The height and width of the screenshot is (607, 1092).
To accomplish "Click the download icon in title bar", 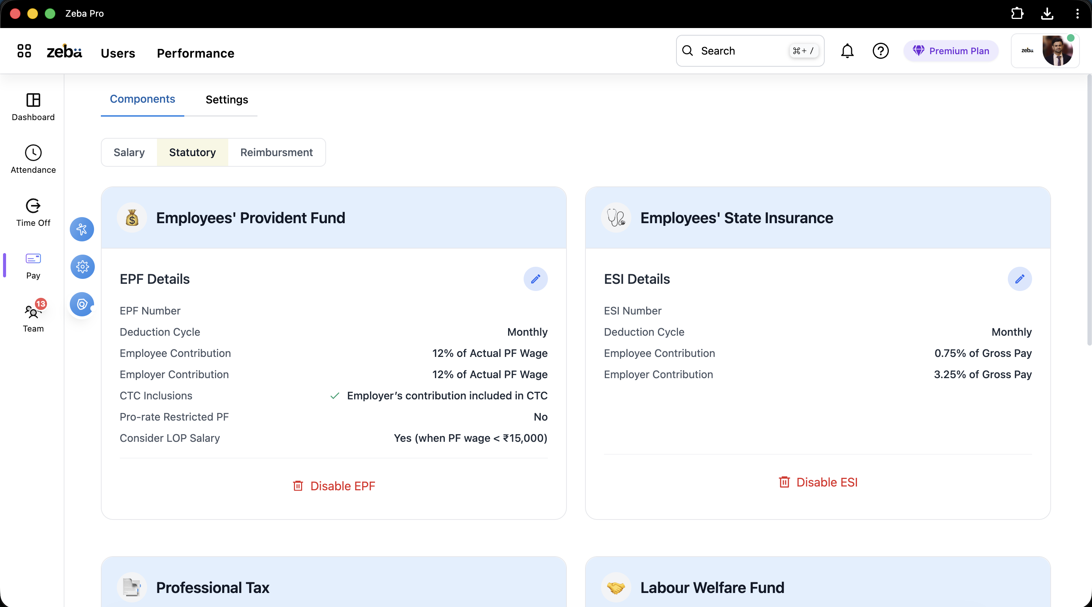I will pyautogui.click(x=1047, y=14).
